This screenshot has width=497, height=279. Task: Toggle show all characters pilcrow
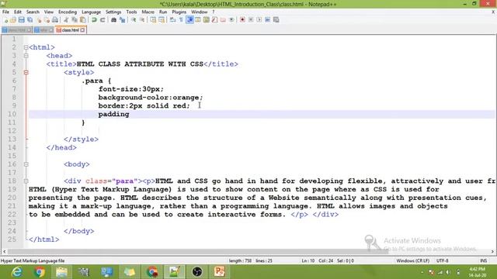(181, 19)
